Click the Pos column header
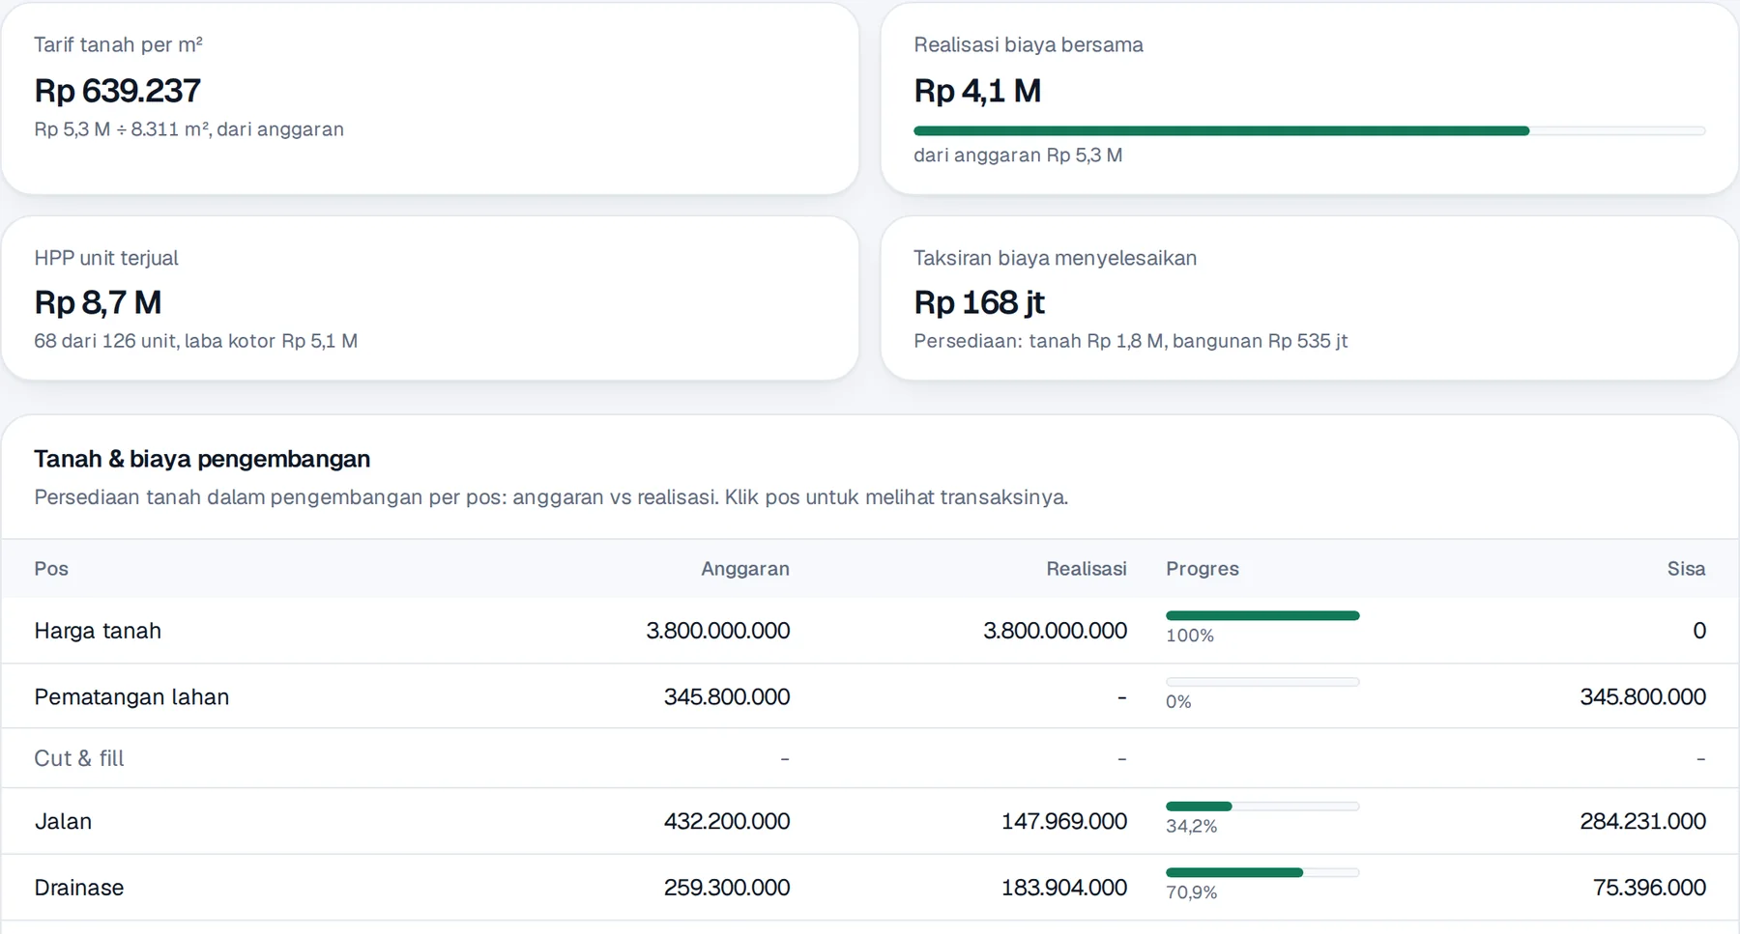This screenshot has width=1740, height=934. [51, 569]
